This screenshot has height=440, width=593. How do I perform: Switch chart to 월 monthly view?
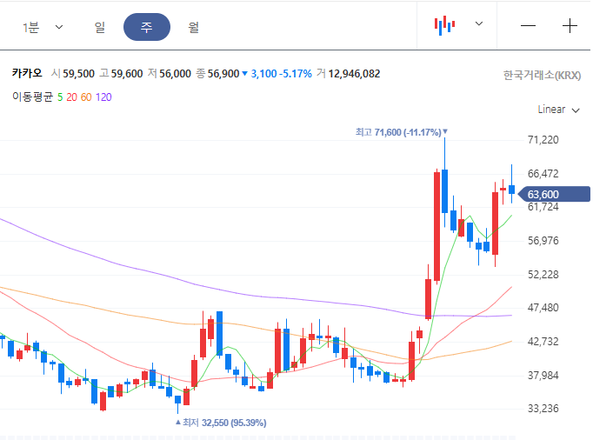pos(194,27)
